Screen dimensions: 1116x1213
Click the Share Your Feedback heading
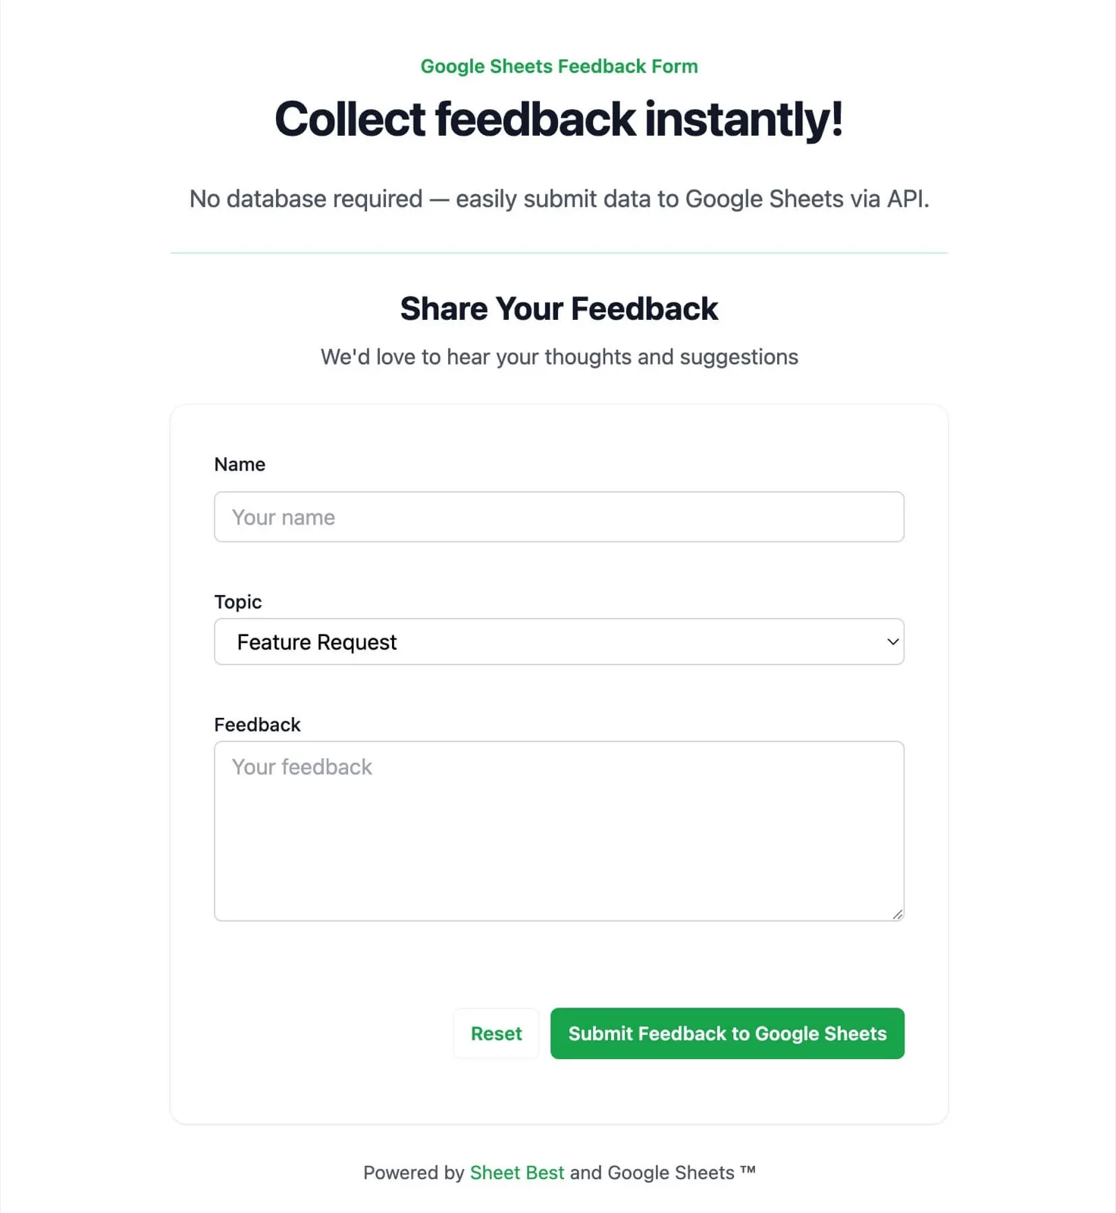(559, 308)
